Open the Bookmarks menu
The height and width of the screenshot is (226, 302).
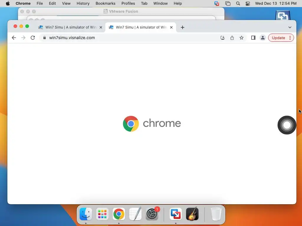[106, 4]
